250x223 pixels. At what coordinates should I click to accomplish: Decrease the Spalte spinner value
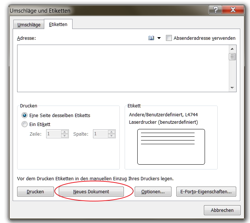[112, 136]
